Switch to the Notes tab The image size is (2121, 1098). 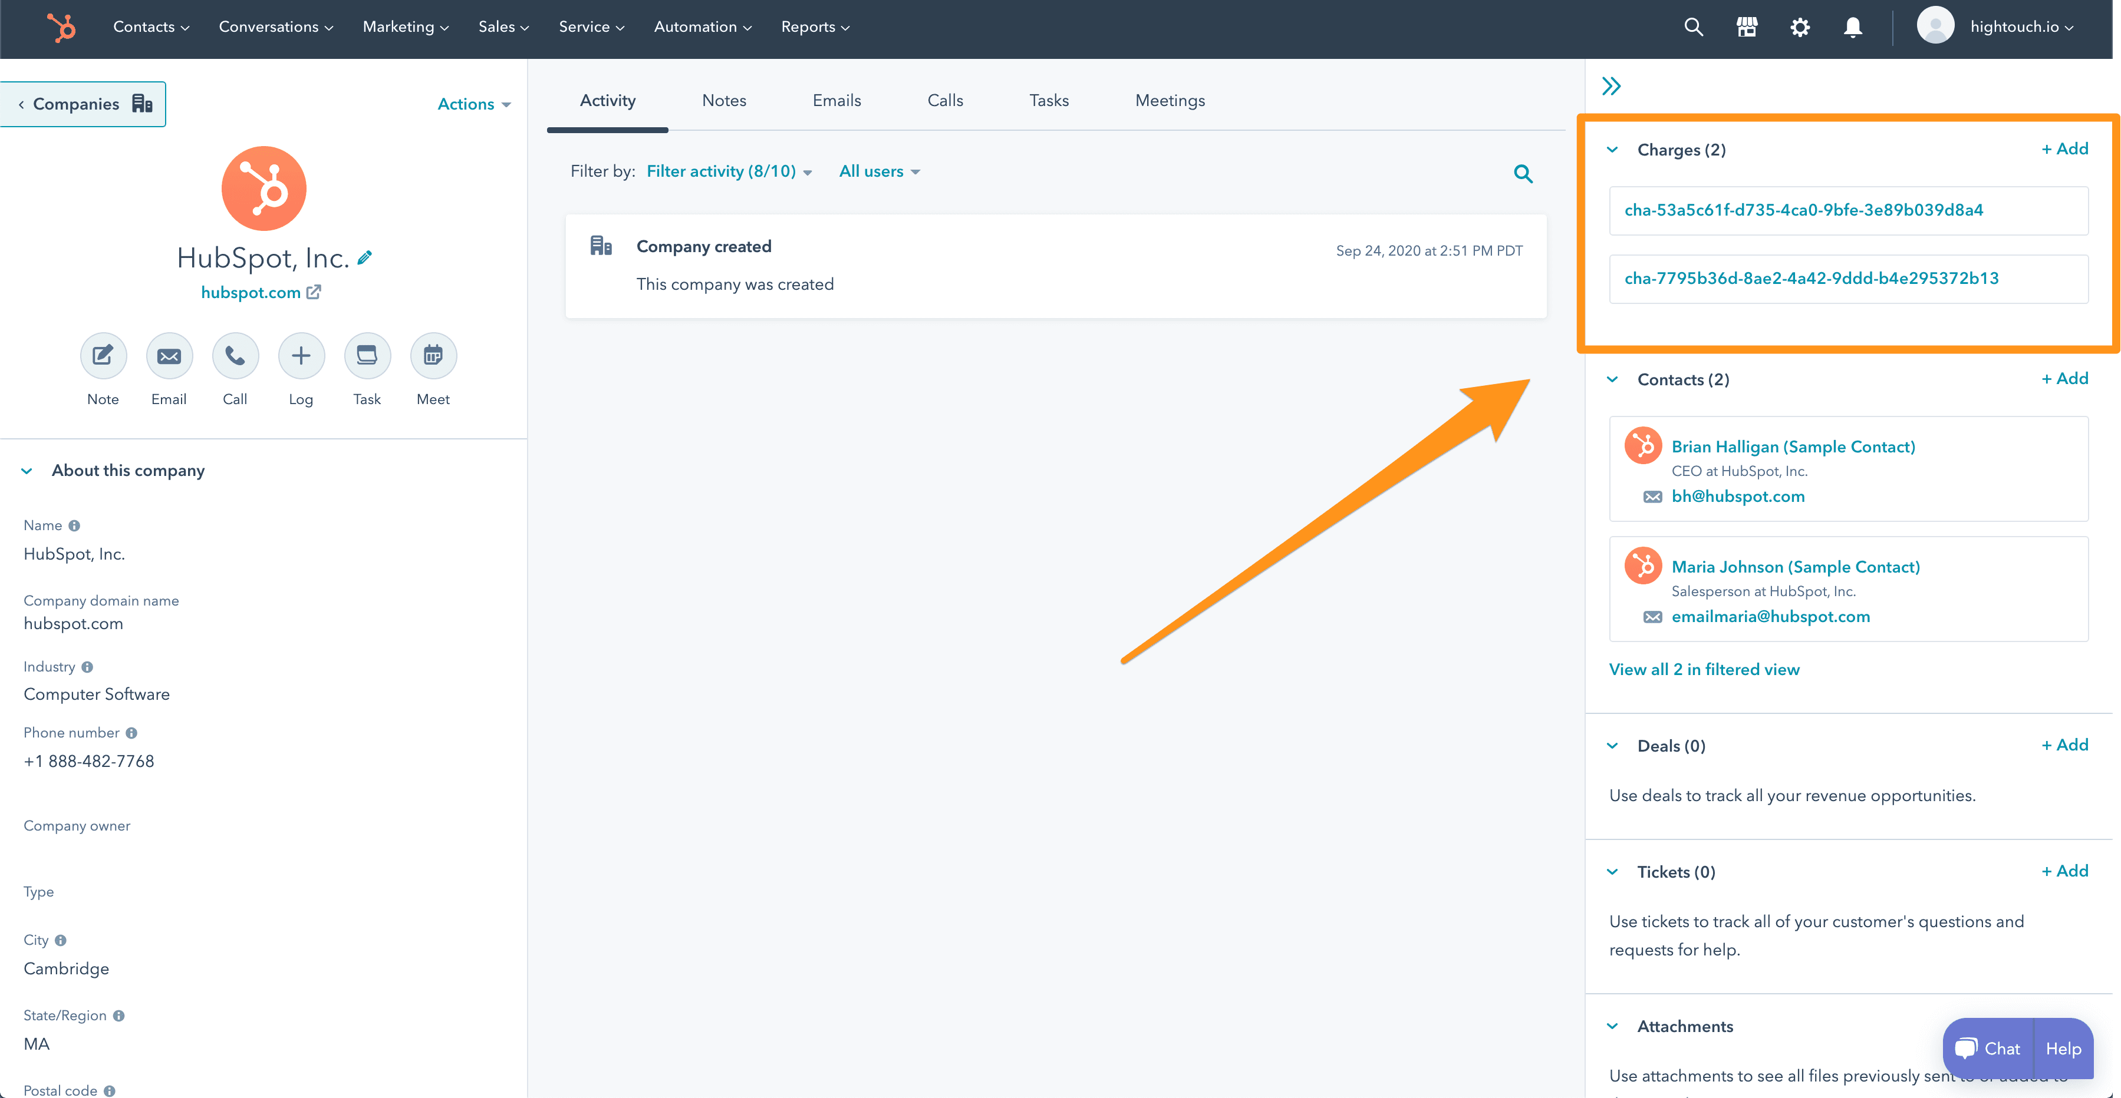click(x=724, y=100)
